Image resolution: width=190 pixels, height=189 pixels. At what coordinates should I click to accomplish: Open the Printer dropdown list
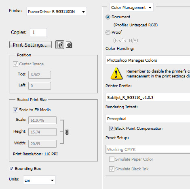57,11
